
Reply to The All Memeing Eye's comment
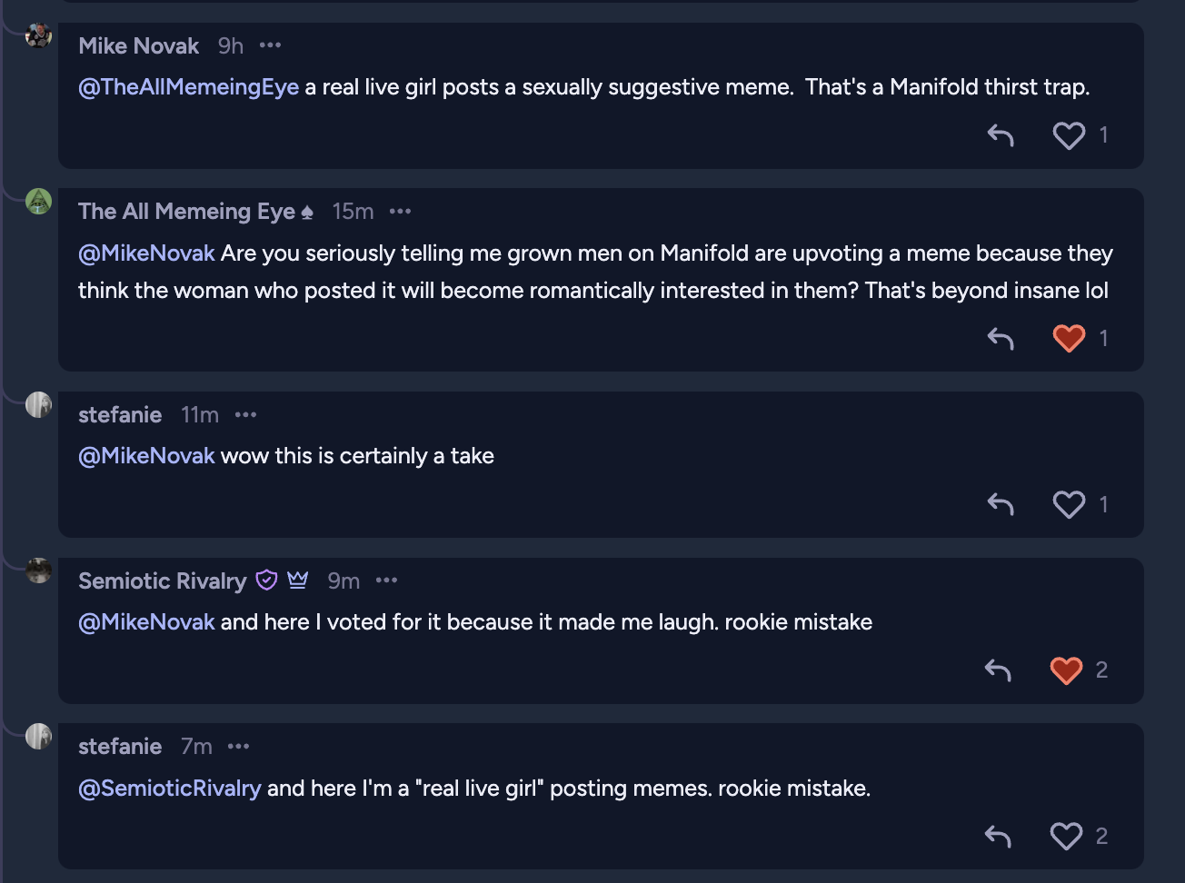pyautogui.click(x=1001, y=339)
